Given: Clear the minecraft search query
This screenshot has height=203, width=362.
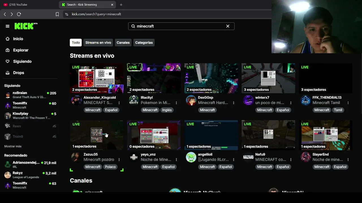Looking at the screenshot, I should tap(228, 26).
